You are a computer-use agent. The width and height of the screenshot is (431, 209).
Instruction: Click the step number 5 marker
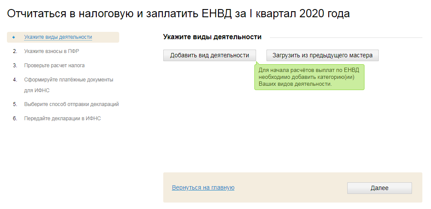click(15, 104)
